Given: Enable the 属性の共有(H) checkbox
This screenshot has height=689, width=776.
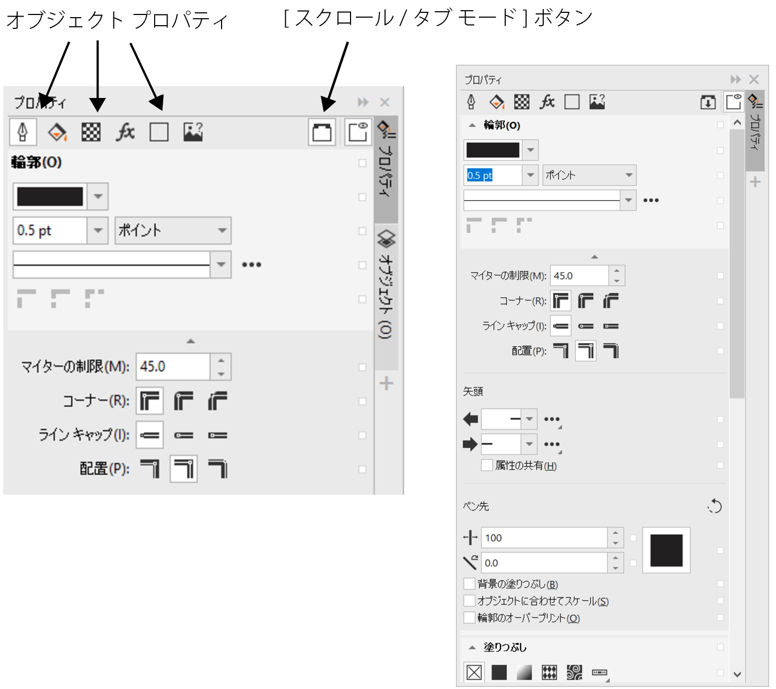Looking at the screenshot, I should click(487, 465).
